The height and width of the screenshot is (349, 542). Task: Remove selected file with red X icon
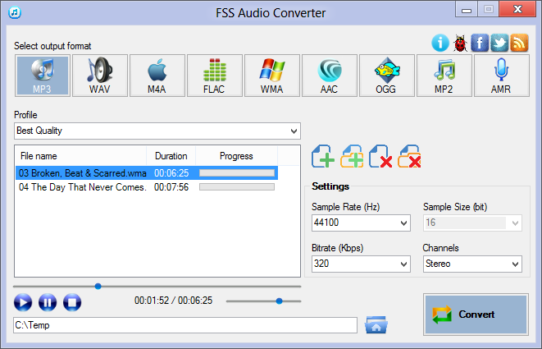381,155
